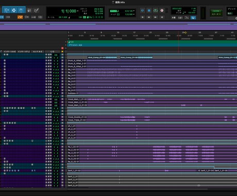Click the Rewind transport button
This screenshot has height=196, width=237.
click(x=149, y=17)
